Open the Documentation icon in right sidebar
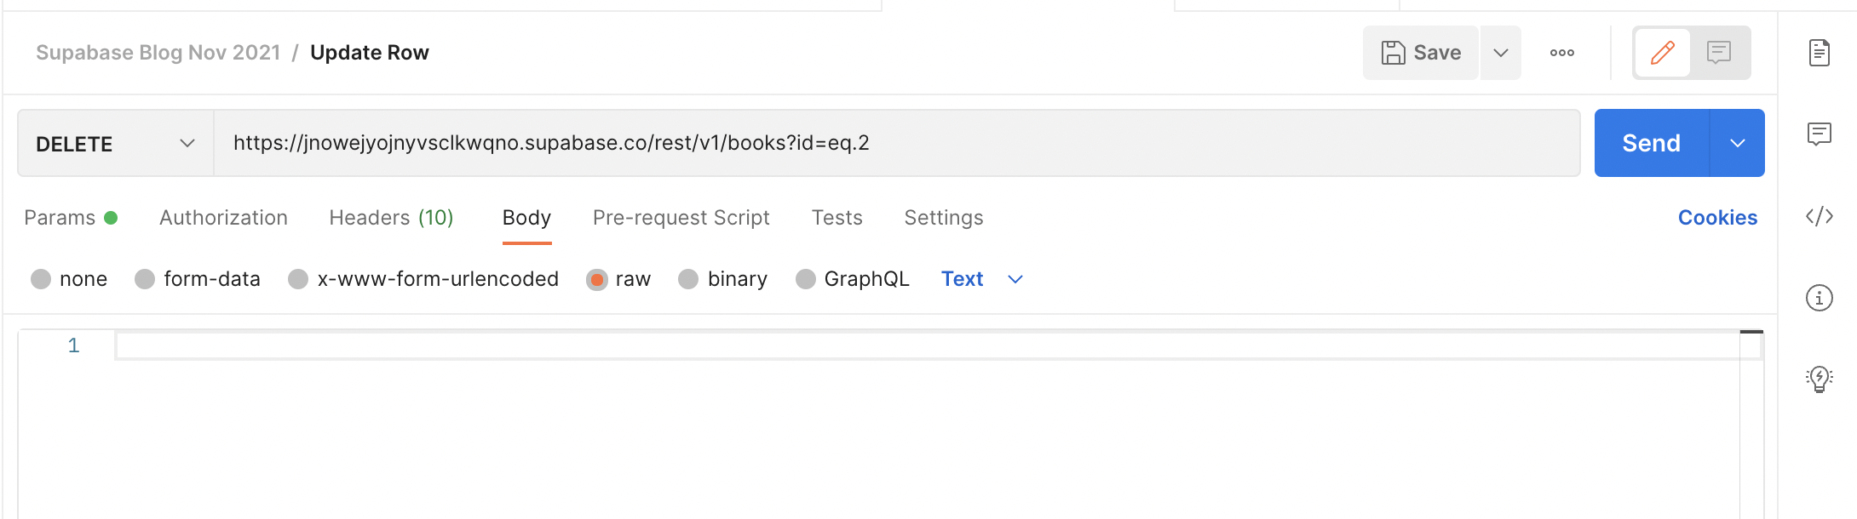The image size is (1857, 519). pos(1819,53)
